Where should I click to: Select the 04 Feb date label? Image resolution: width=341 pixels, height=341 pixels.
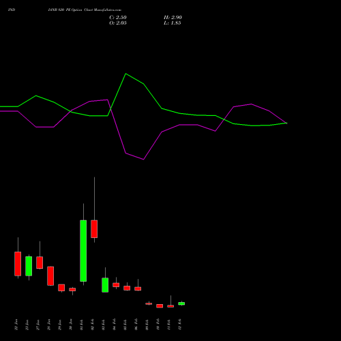115,325
